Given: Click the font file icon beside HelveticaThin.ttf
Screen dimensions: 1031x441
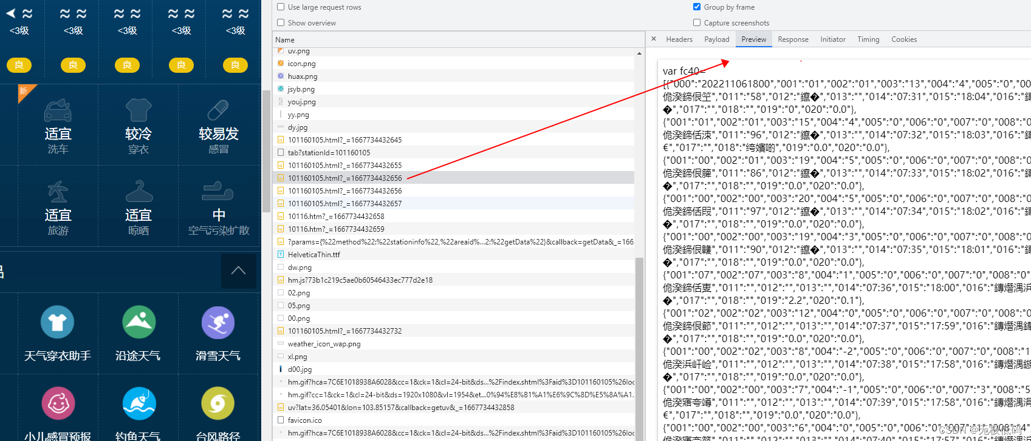Looking at the screenshot, I should click(x=281, y=254).
